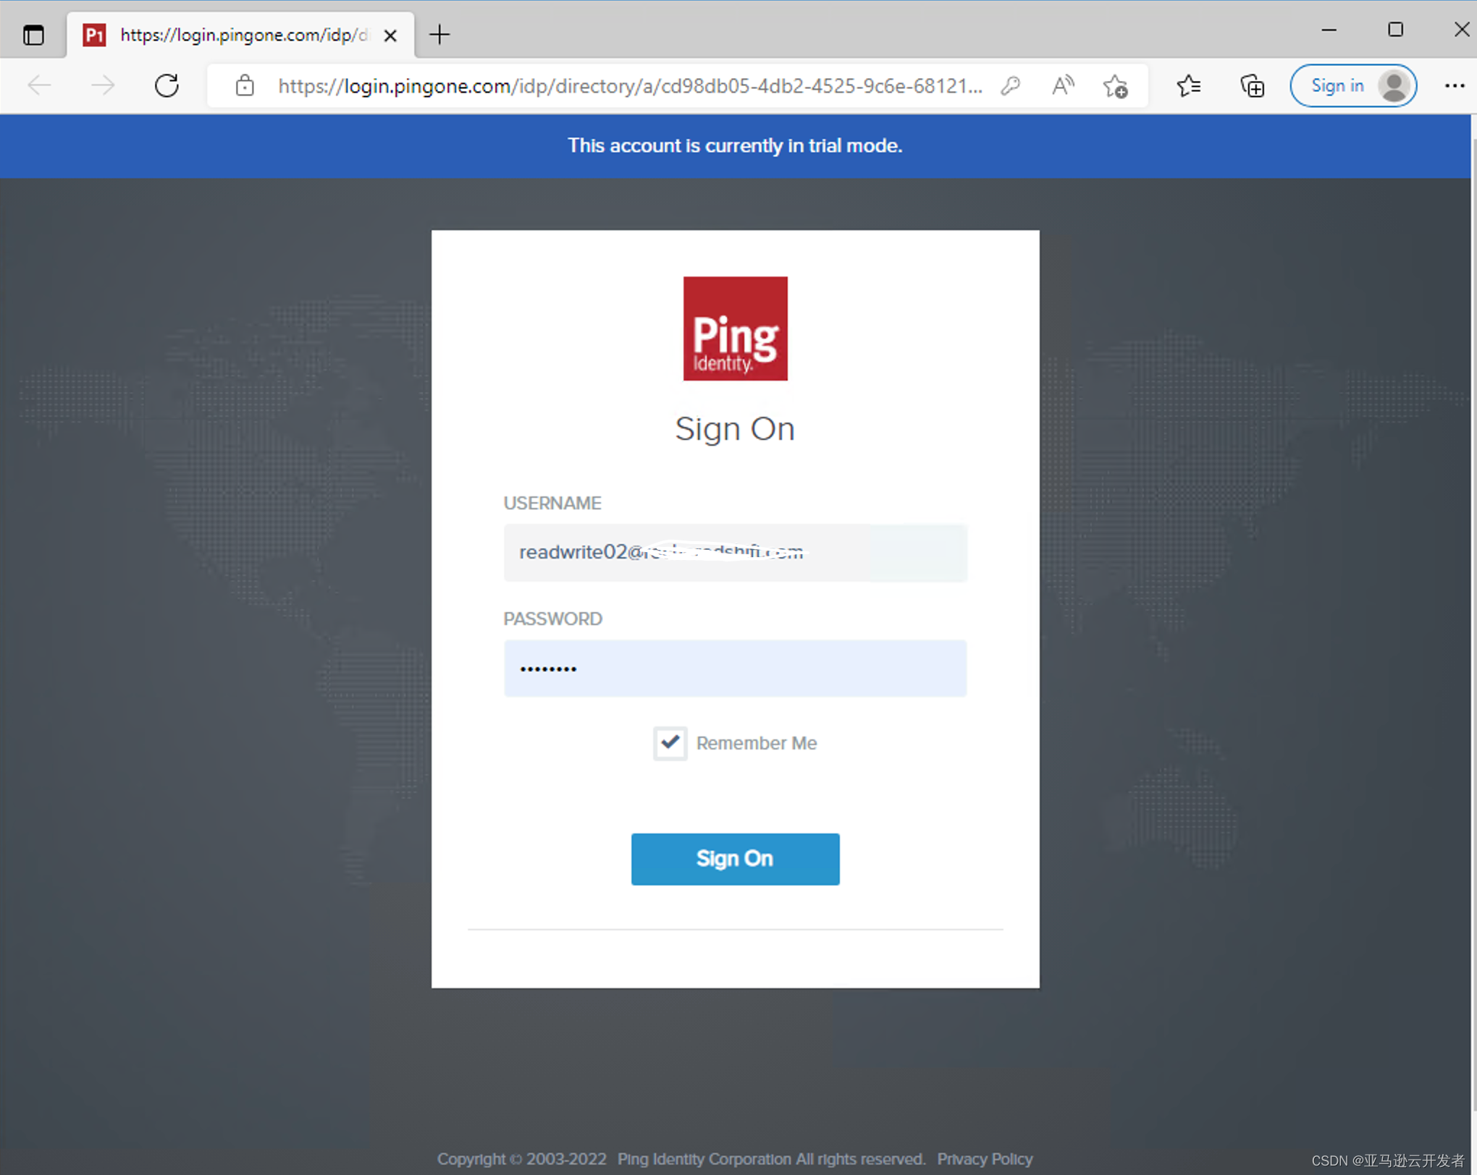Click the USERNAME input field
The height and width of the screenshot is (1175, 1477).
point(735,553)
